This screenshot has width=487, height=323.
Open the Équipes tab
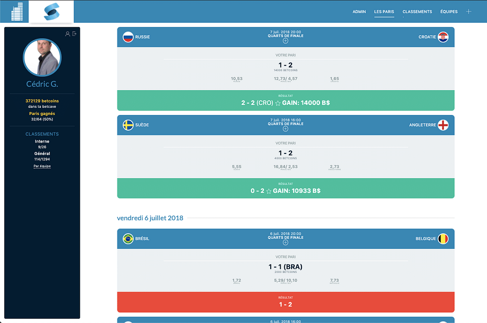(449, 11)
